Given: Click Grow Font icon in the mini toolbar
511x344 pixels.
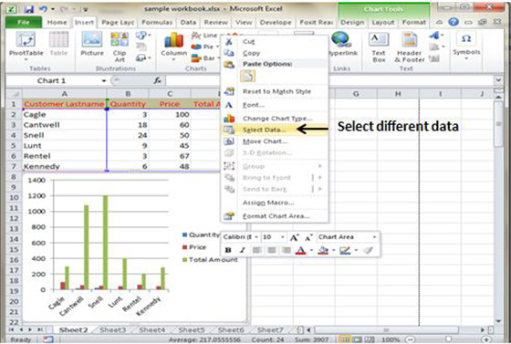Looking at the screenshot, I should pyautogui.click(x=294, y=237).
